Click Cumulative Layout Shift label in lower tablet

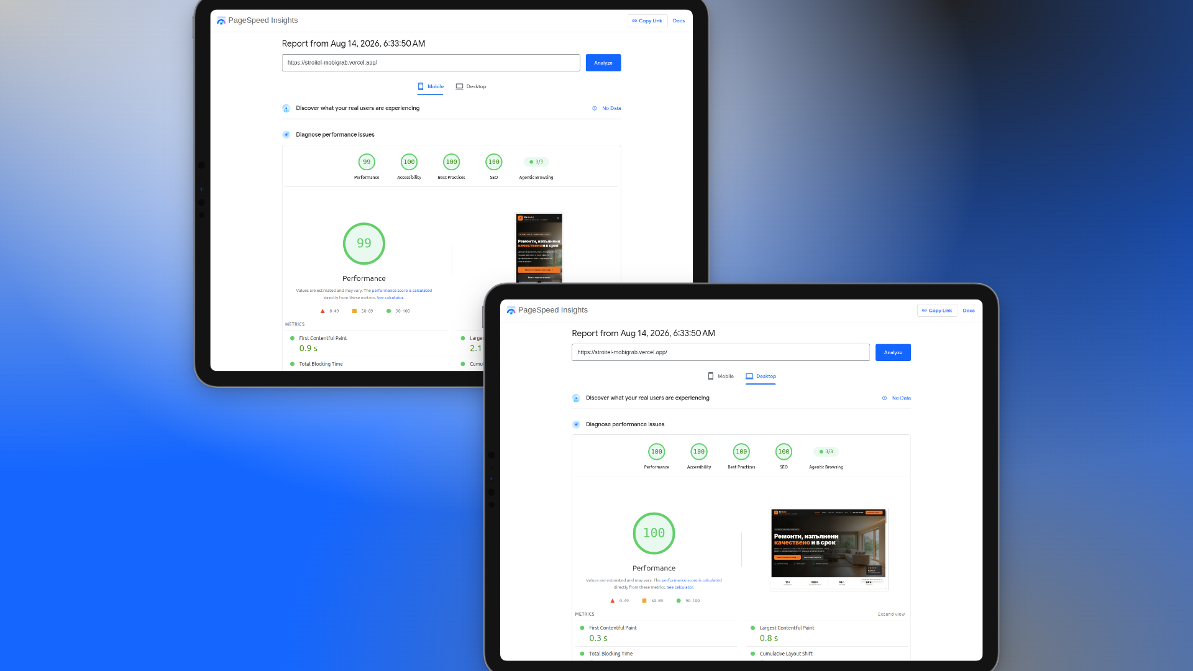click(786, 654)
